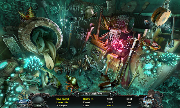
Task: Click 'Bomb' in item list
Action: click(110, 105)
